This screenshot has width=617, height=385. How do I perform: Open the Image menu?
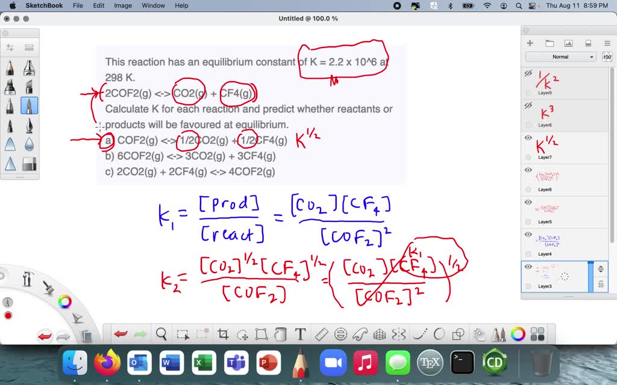coord(123,5)
